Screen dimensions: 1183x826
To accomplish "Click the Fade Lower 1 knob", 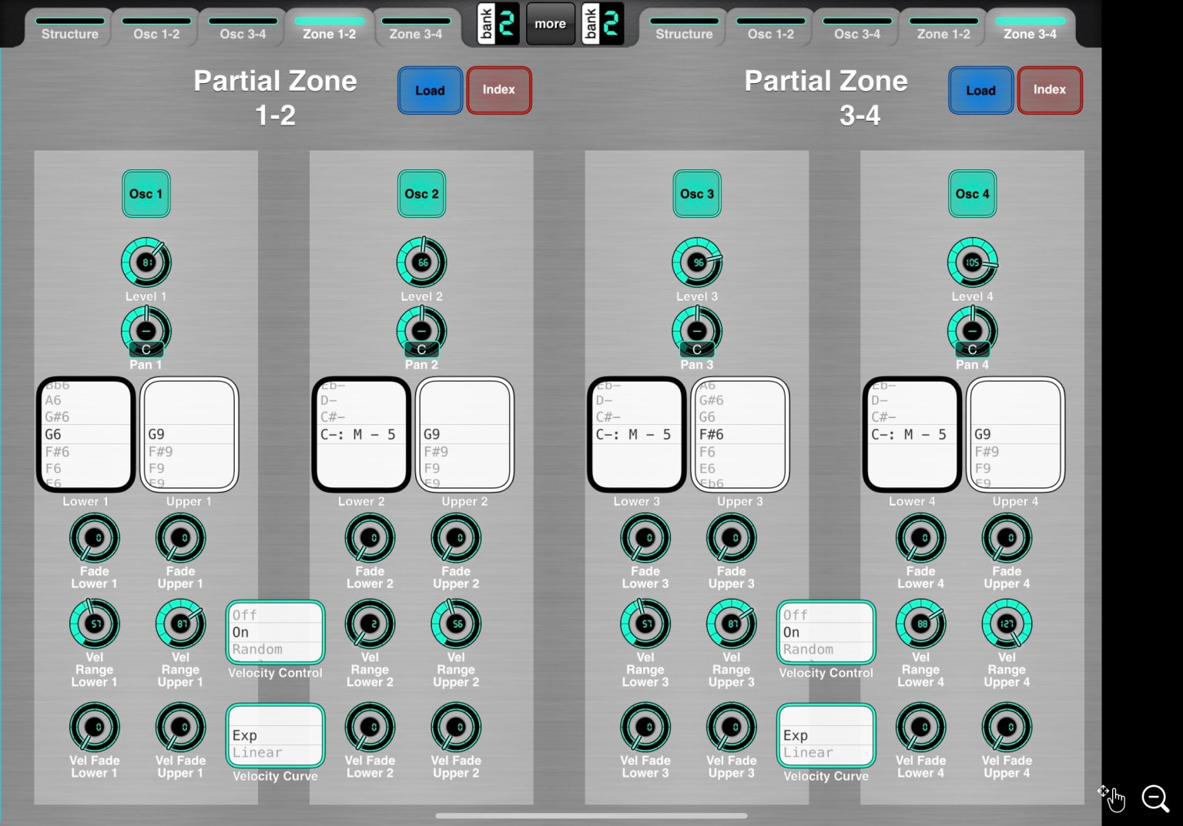I will [95, 538].
